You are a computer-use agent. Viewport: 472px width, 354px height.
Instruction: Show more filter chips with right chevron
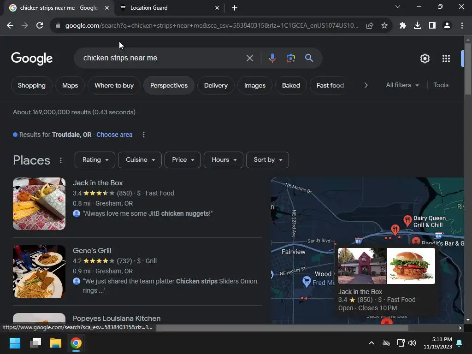coord(366,85)
